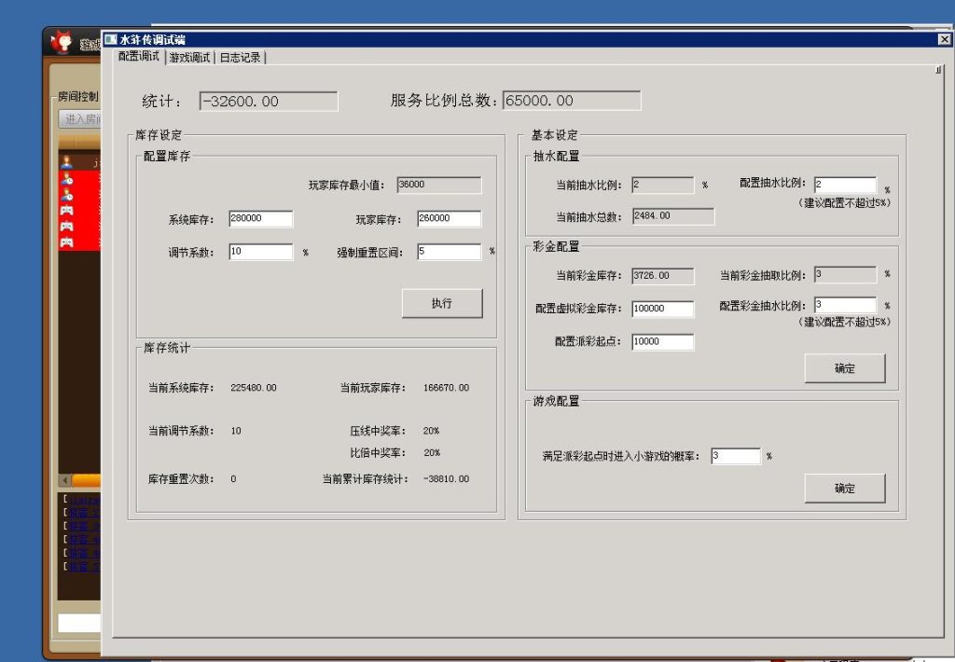
Task: Click 确定 button in 彩金配置 section
Action: (x=844, y=368)
